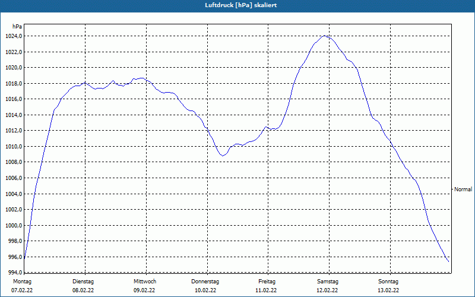
Task: Click the date 09.02.22
Action: (x=144, y=290)
